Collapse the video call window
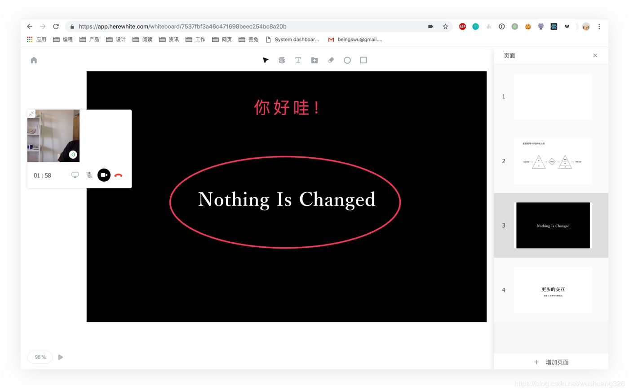This screenshot has width=629, height=392. click(x=31, y=113)
